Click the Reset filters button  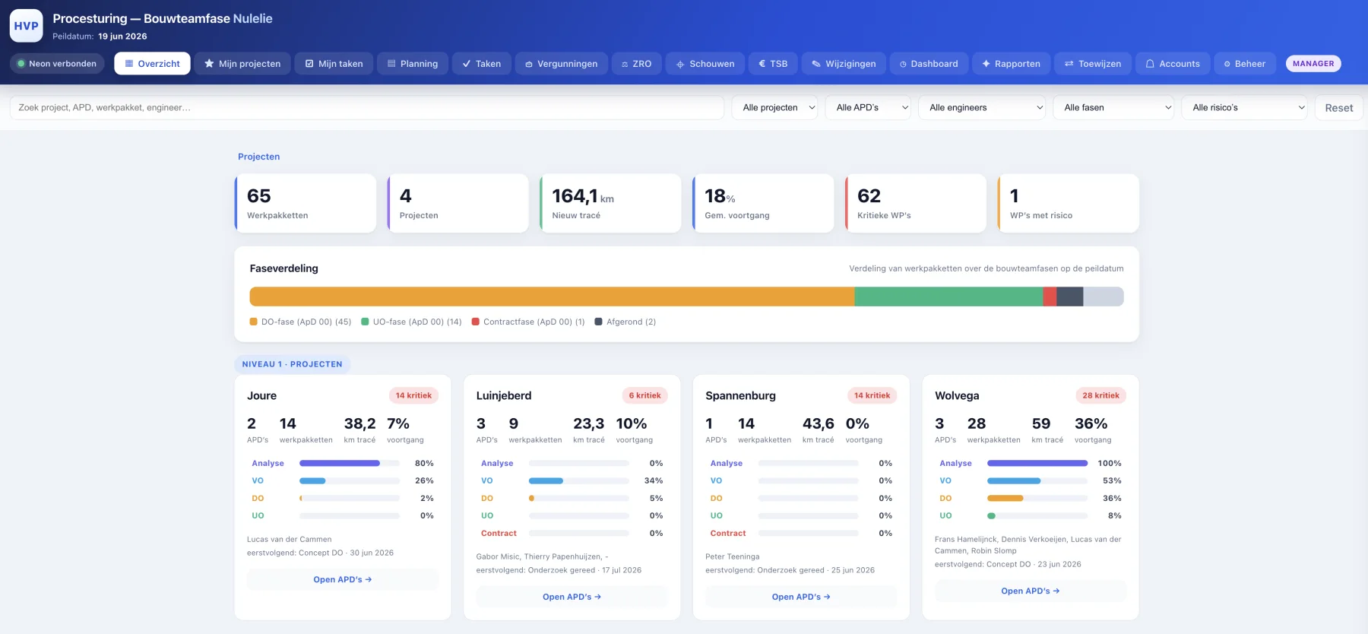(x=1339, y=108)
